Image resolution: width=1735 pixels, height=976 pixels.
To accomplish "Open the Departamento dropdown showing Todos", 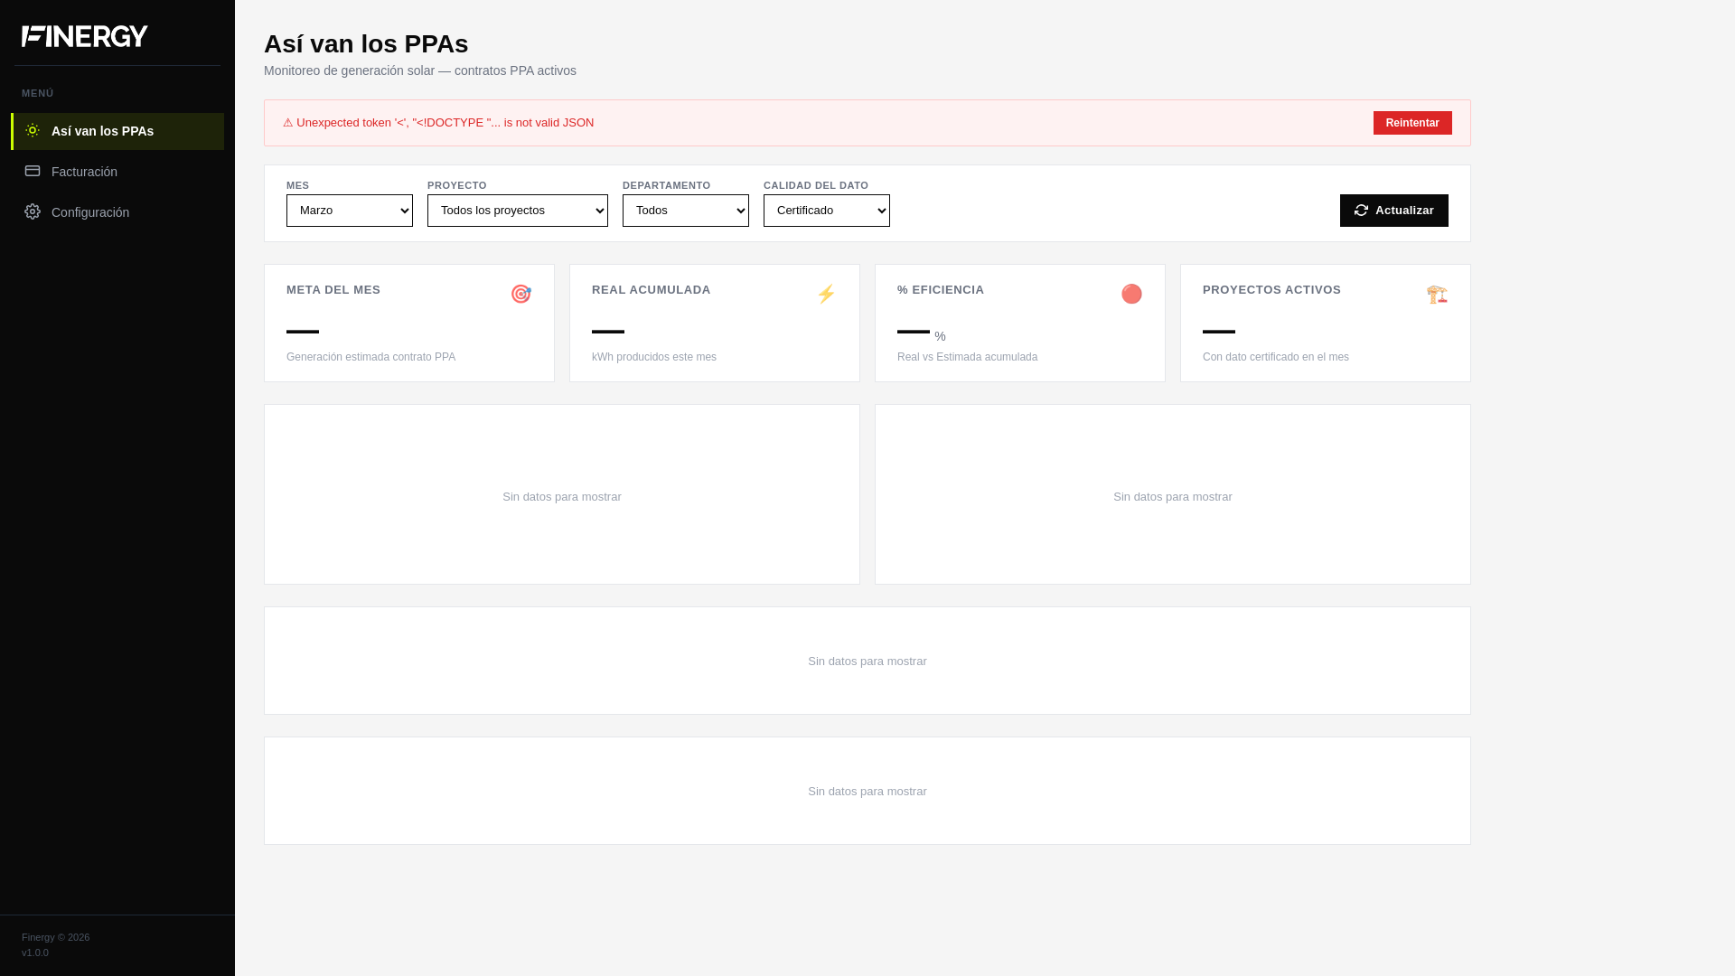I will 686,211.
